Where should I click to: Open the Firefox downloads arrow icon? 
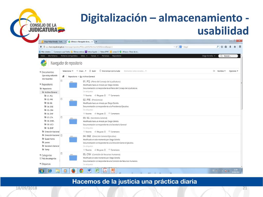point(230,47)
